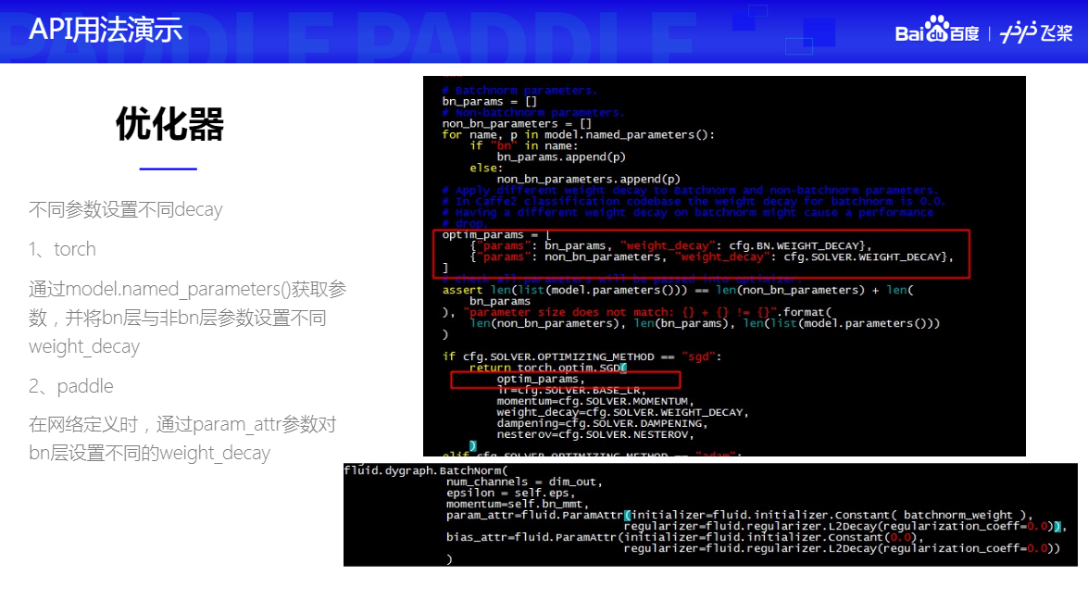Screen dimensions: 1088x600
Task: Click the PaddlePaddle 飞桨 logo
Action: tap(1036, 31)
